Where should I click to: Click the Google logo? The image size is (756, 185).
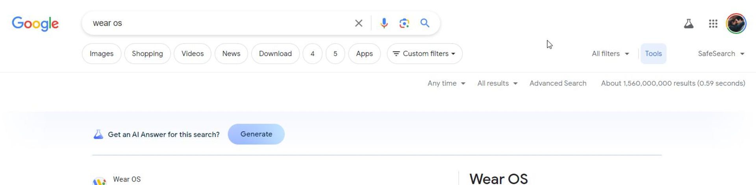(x=35, y=24)
